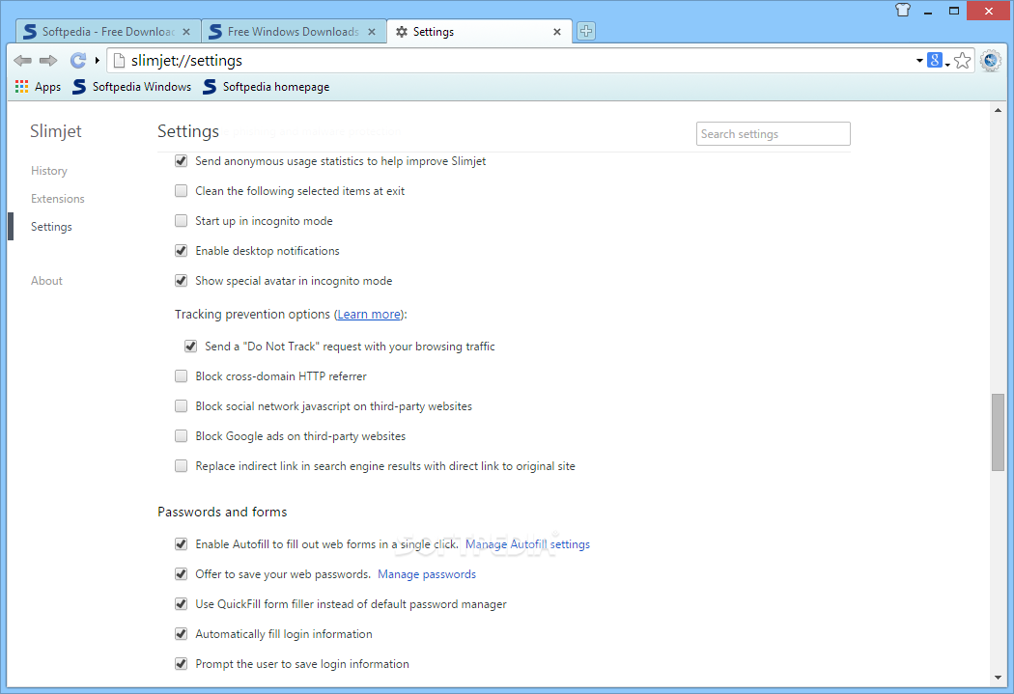This screenshot has height=694, width=1014.
Task: Enable Clean the following selected items at exit
Action: coord(182,190)
